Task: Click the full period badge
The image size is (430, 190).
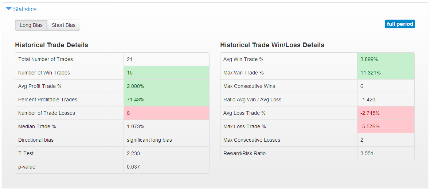Action: pyautogui.click(x=400, y=24)
